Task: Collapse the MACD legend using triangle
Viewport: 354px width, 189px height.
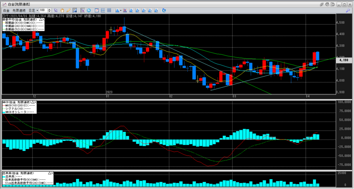Action: point(33,102)
